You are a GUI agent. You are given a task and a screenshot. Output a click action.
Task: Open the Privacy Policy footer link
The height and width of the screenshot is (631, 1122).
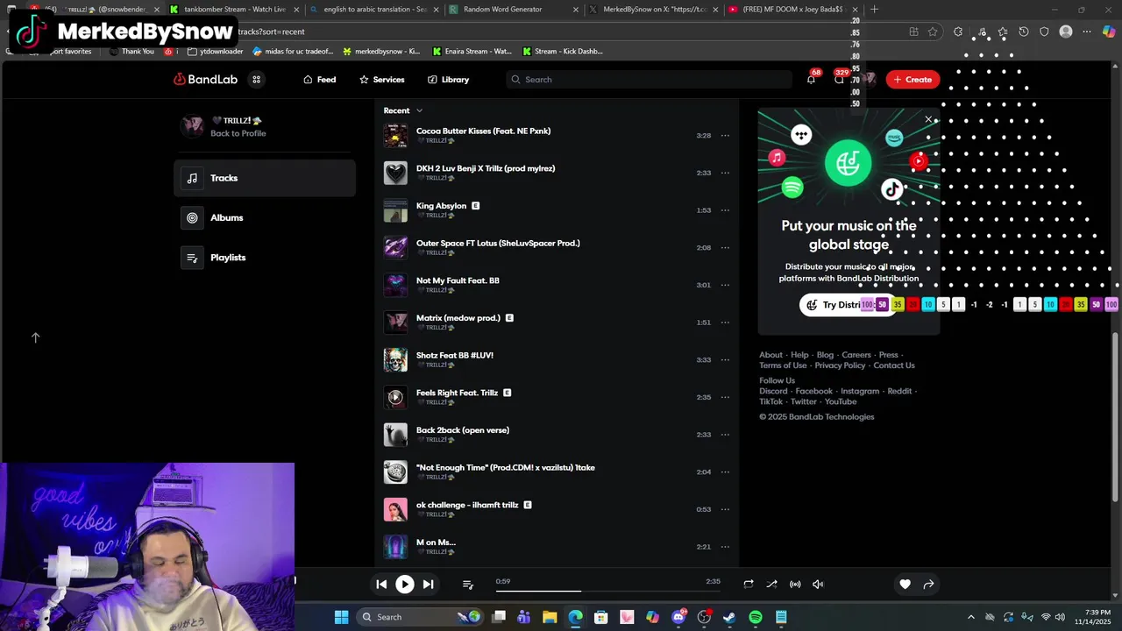(x=840, y=365)
